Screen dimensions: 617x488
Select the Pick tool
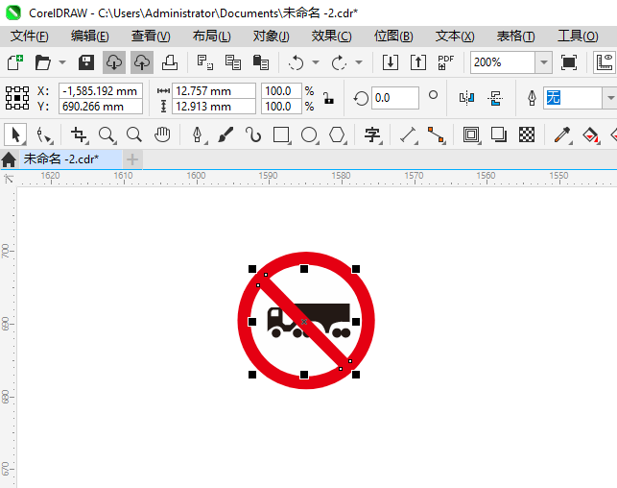15,134
